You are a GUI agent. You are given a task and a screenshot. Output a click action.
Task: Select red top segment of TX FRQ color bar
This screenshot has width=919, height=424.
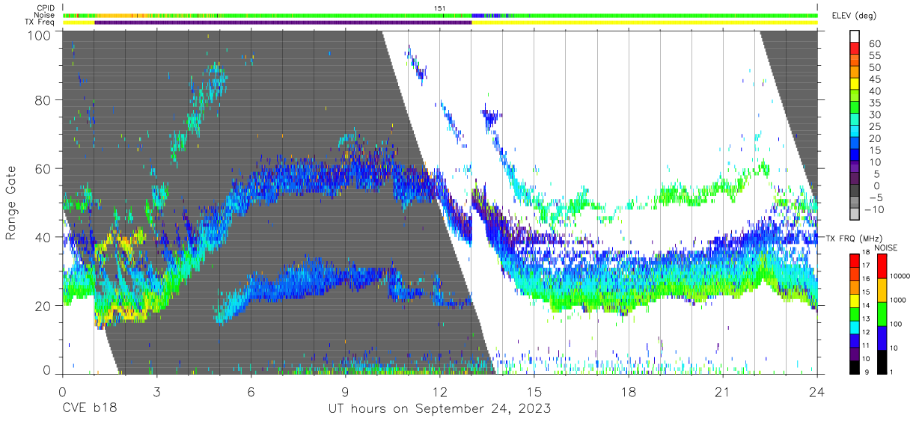pyautogui.click(x=853, y=261)
